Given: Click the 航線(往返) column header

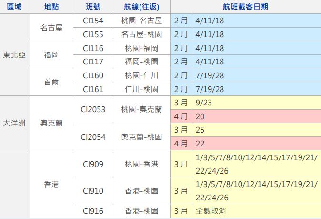Looking at the screenshot, I should point(141,7).
